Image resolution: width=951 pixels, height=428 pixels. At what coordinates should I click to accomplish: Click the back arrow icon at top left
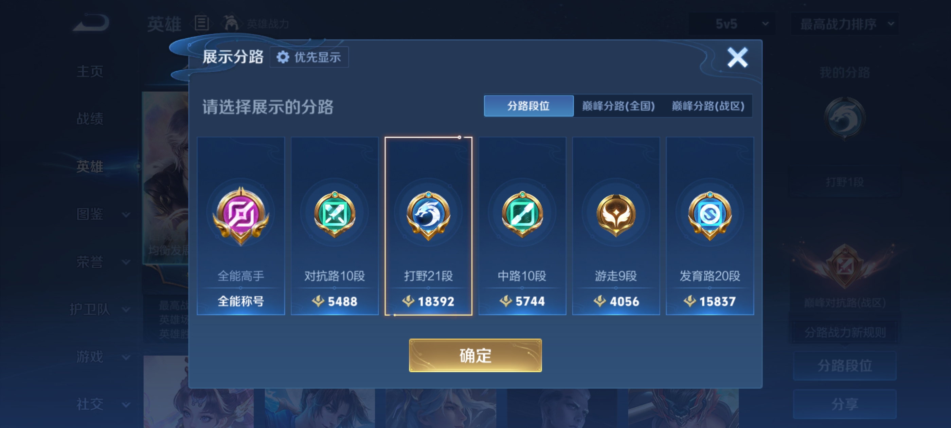pyautogui.click(x=91, y=23)
